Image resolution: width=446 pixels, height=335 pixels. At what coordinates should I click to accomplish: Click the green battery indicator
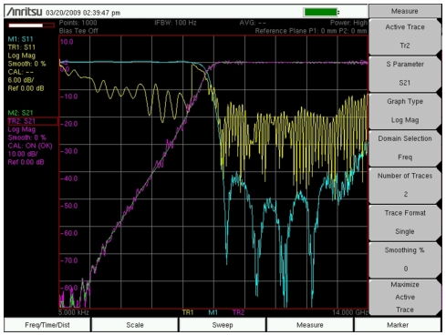(x=321, y=12)
